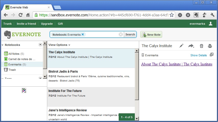Edit the note with the pencil icon
Viewport: 218px width, 122px height.
pos(181,46)
